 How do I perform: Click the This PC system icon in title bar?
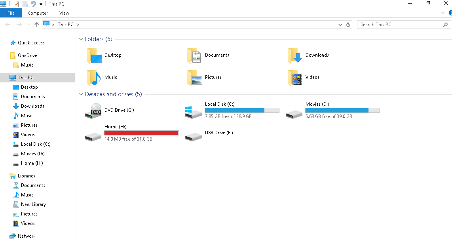(3, 4)
